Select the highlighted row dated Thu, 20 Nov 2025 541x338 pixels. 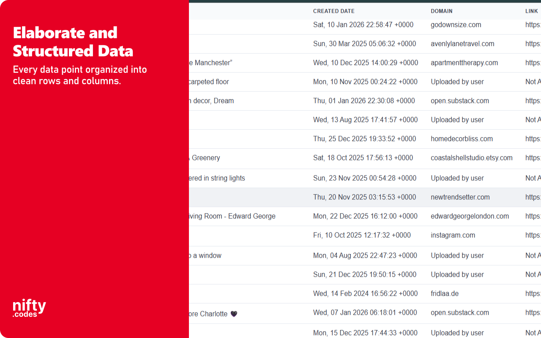(x=365, y=197)
